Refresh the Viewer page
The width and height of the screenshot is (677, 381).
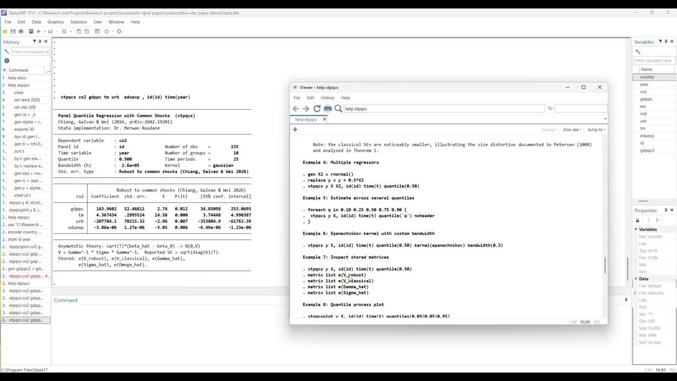[x=317, y=108]
